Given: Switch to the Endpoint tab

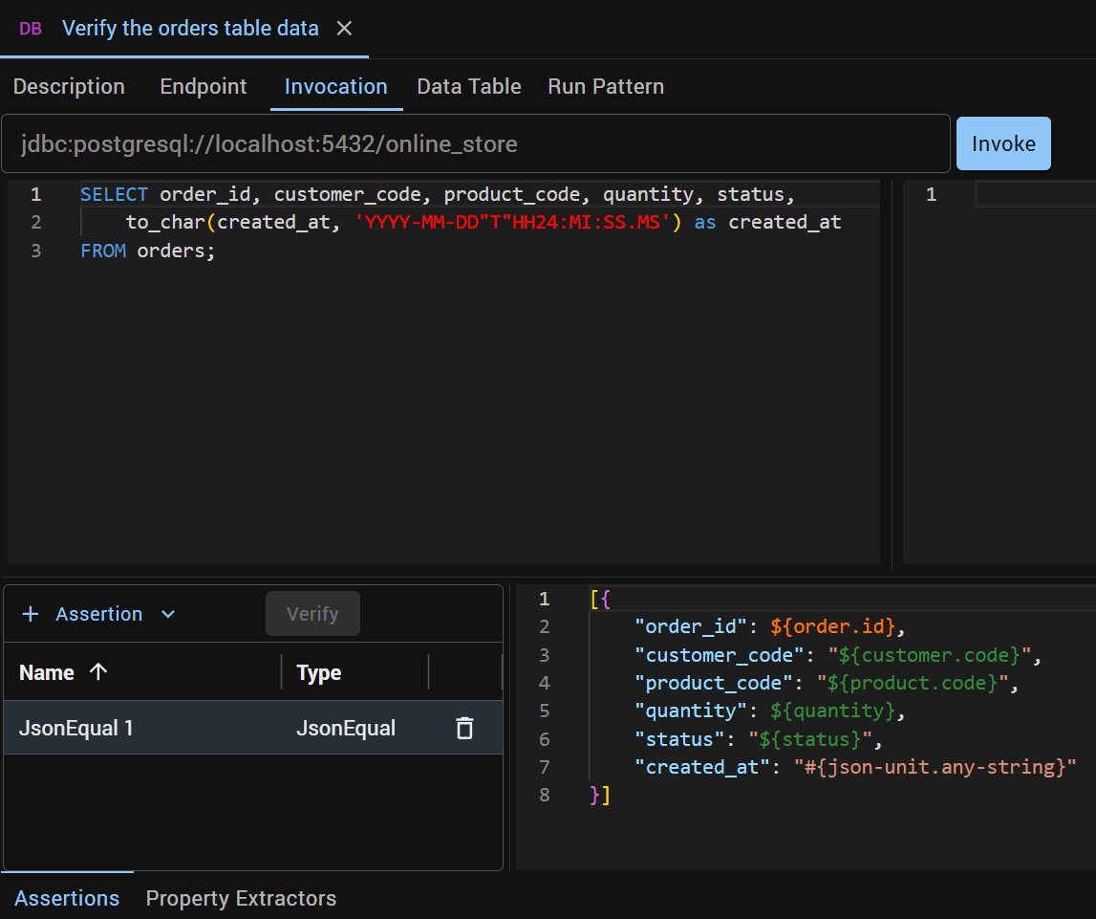Looking at the screenshot, I should point(204,86).
